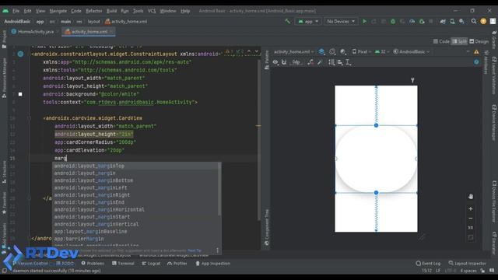Open the Layout Inspector
The image size is (498, 280).
pos(467,263)
